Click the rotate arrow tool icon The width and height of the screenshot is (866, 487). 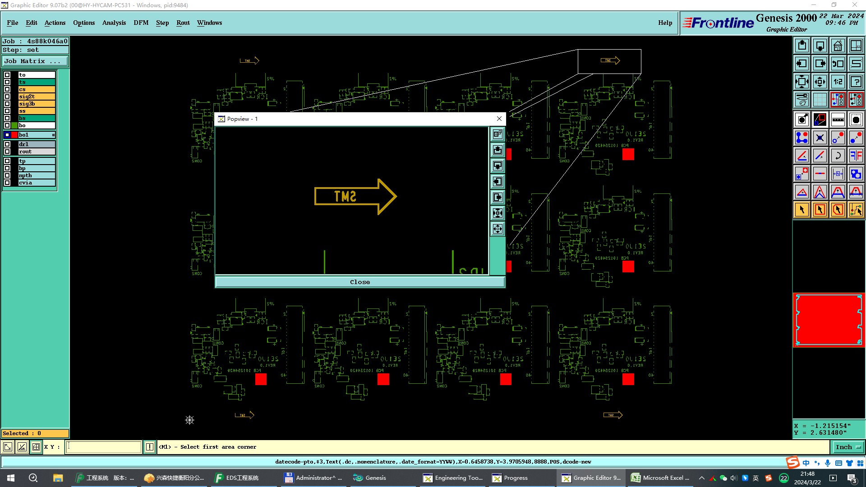(838, 156)
